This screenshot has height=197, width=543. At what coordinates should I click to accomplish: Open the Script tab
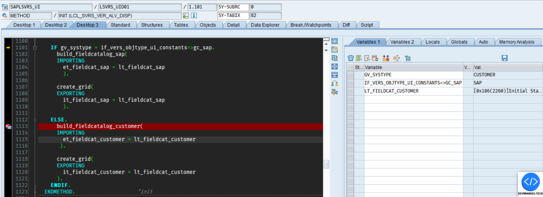point(367,25)
